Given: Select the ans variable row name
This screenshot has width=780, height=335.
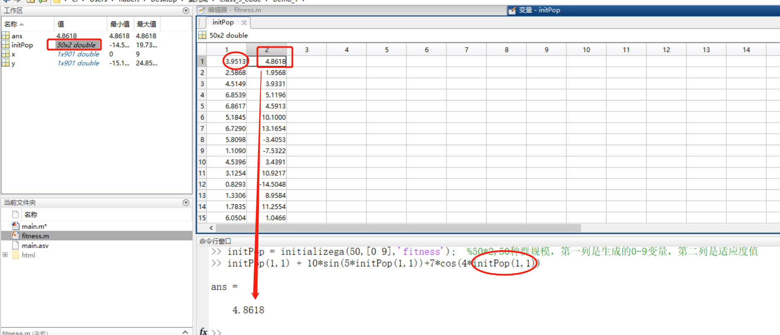Looking at the screenshot, I should click(x=17, y=36).
